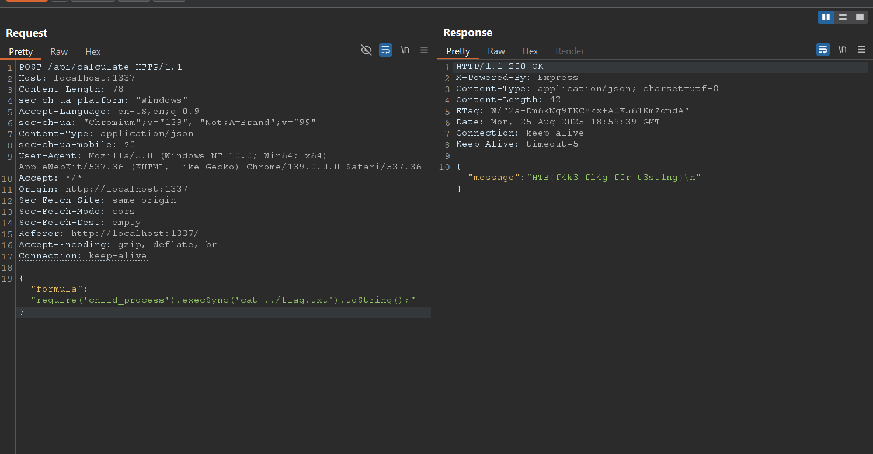Click the request 'Connection: keep-alive' header
This screenshot has width=873, height=454.
click(83, 256)
